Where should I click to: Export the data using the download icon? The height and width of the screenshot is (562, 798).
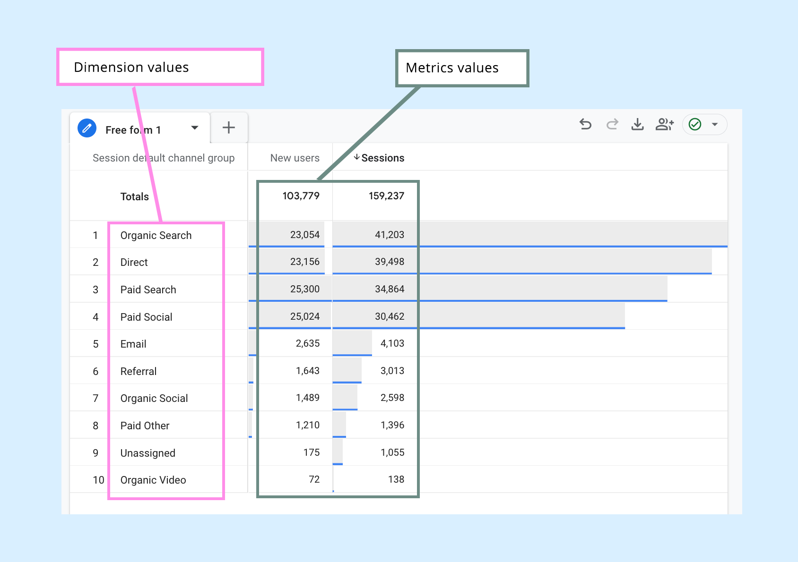coord(637,124)
